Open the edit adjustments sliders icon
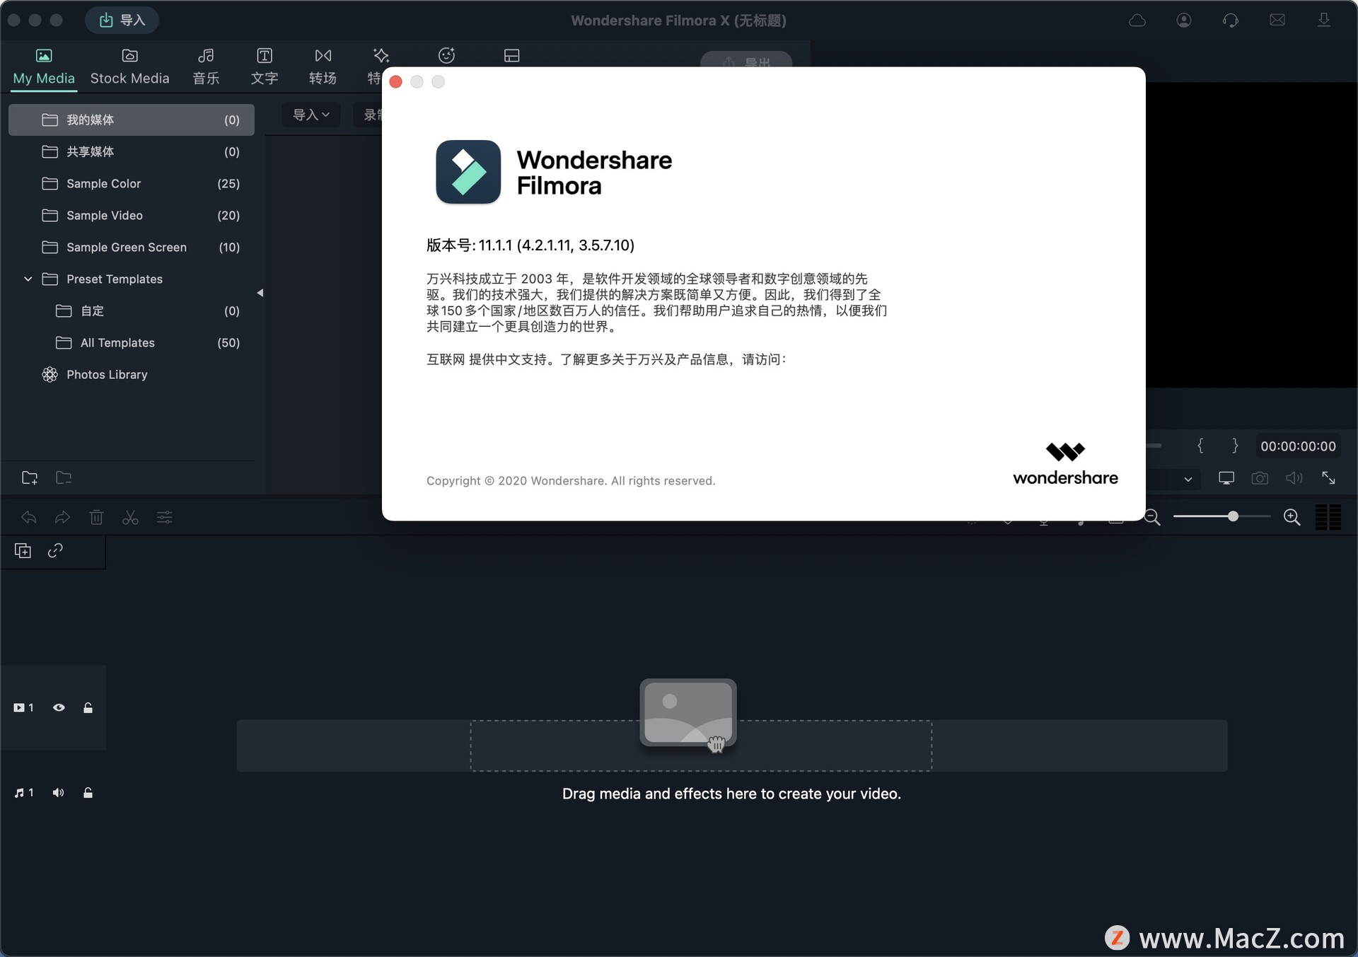This screenshot has height=957, width=1358. coord(164,517)
